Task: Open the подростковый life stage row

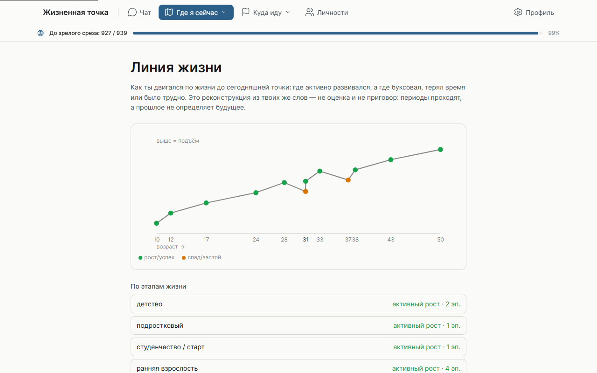Action: pos(298,325)
